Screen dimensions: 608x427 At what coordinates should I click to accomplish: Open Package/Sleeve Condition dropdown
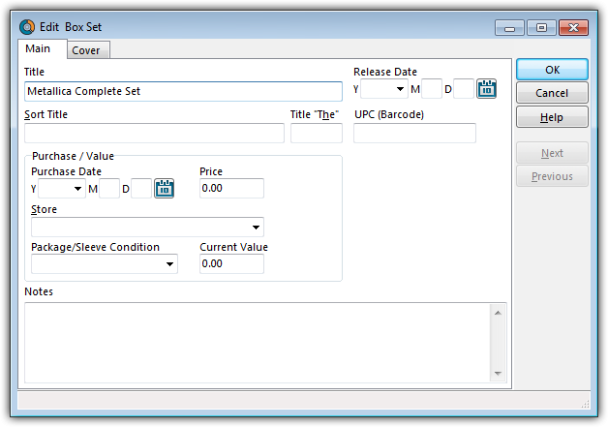coord(169,264)
